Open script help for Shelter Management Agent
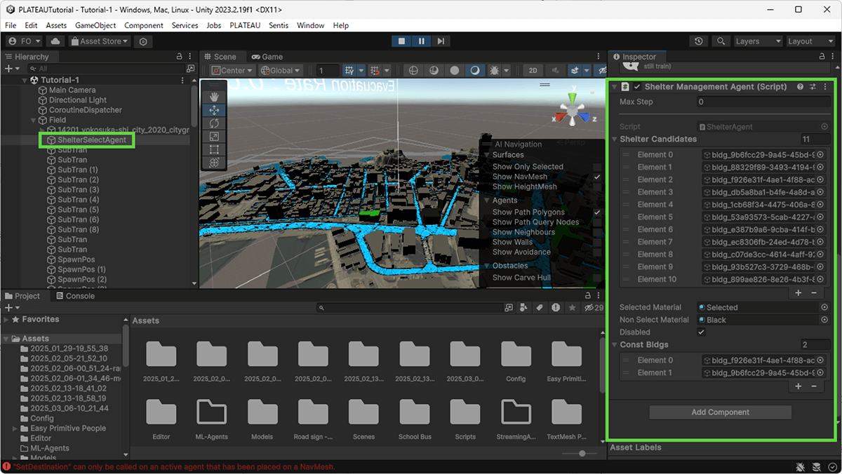This screenshot has width=842, height=474. point(801,87)
